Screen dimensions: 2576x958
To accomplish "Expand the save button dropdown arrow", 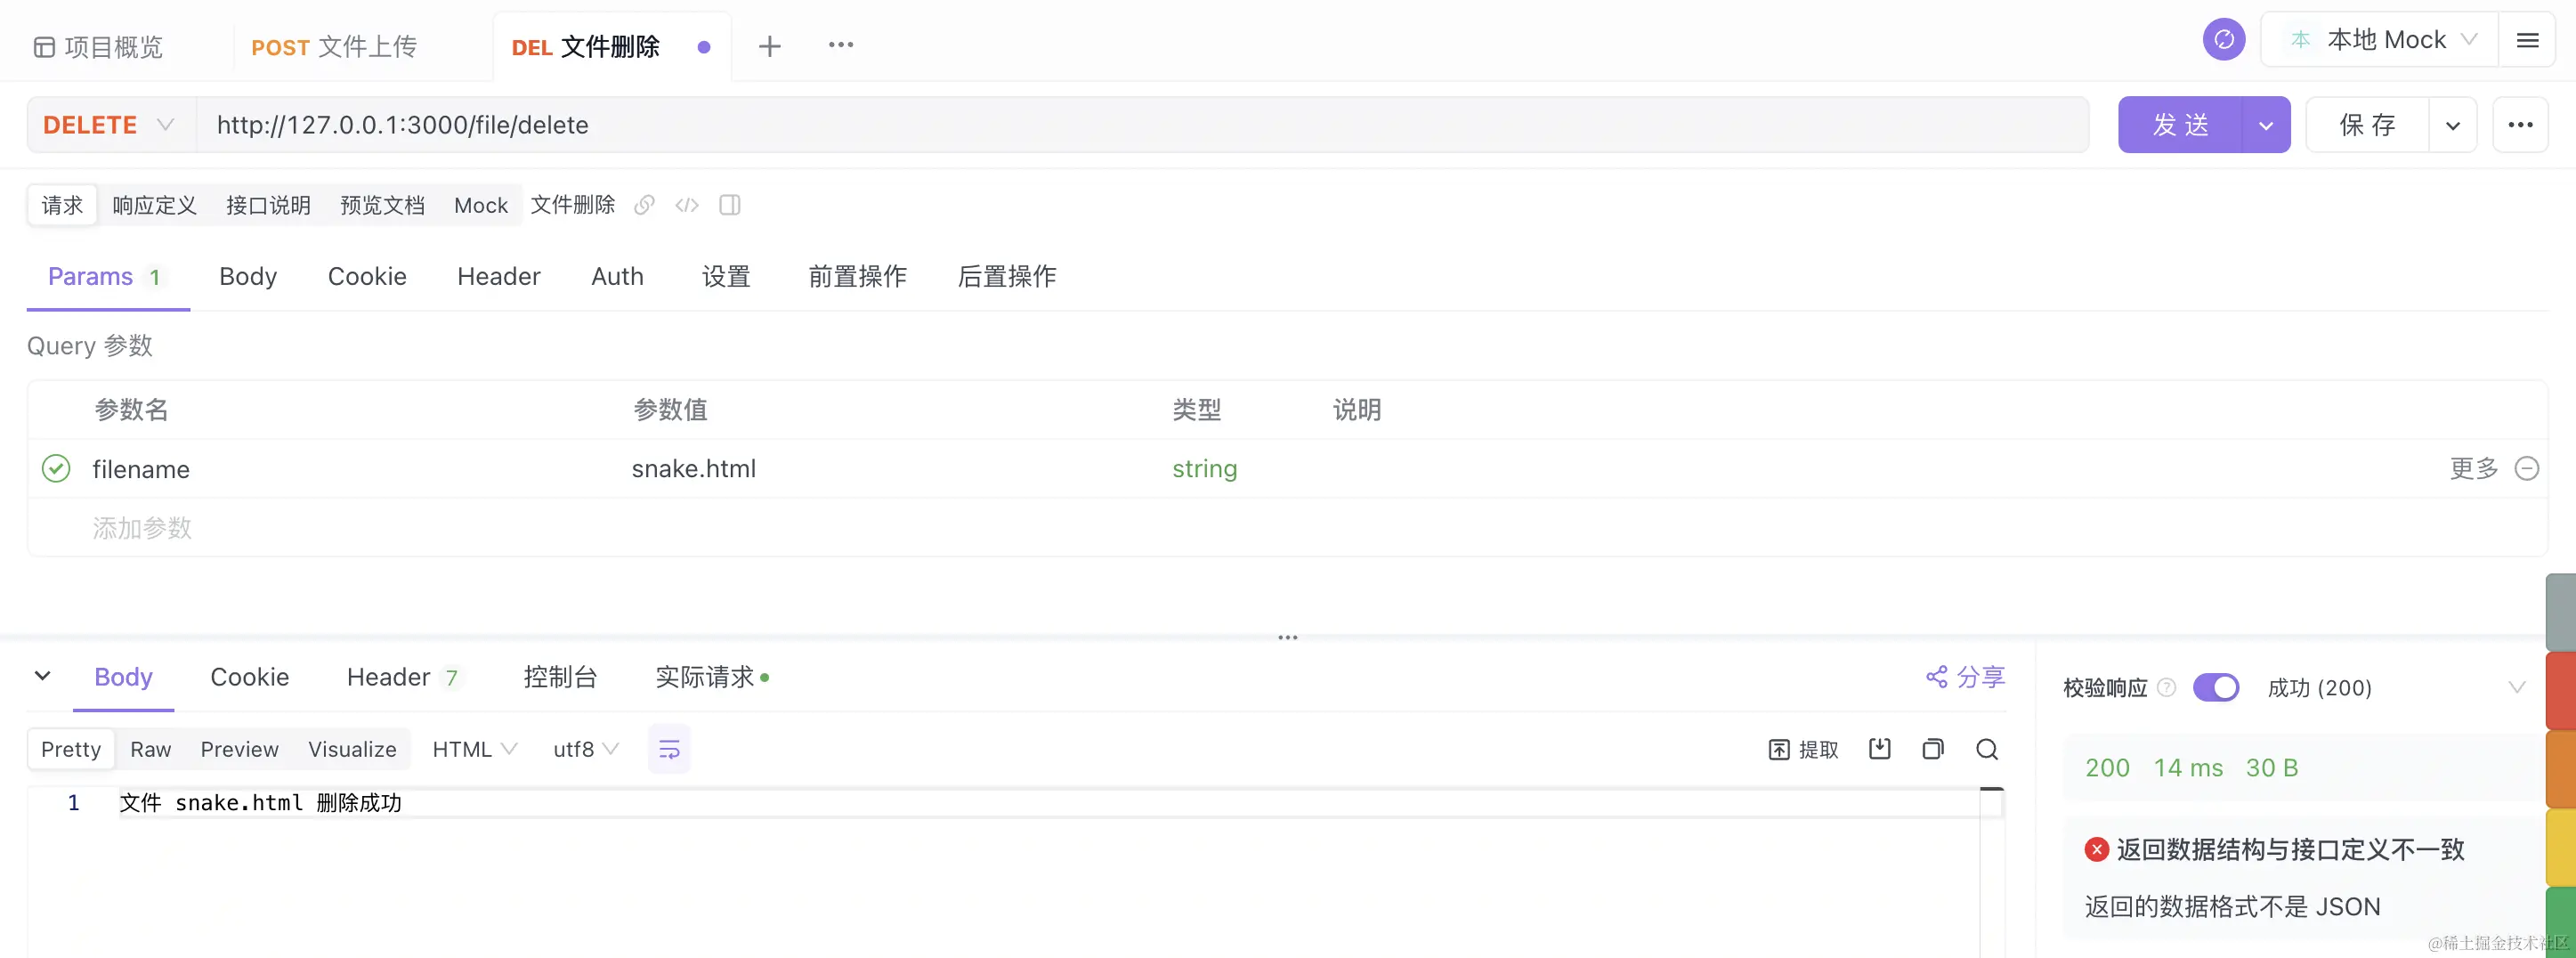I will (2452, 125).
